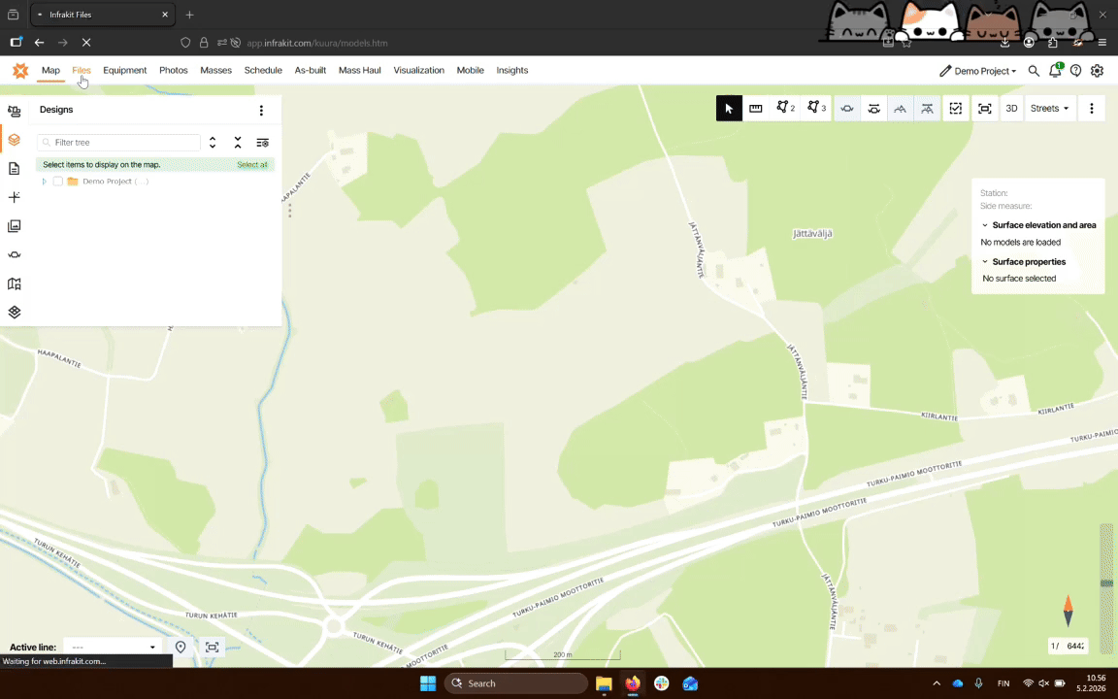
Task: Choose the 2-point polygon measure tool
Action: pos(785,109)
